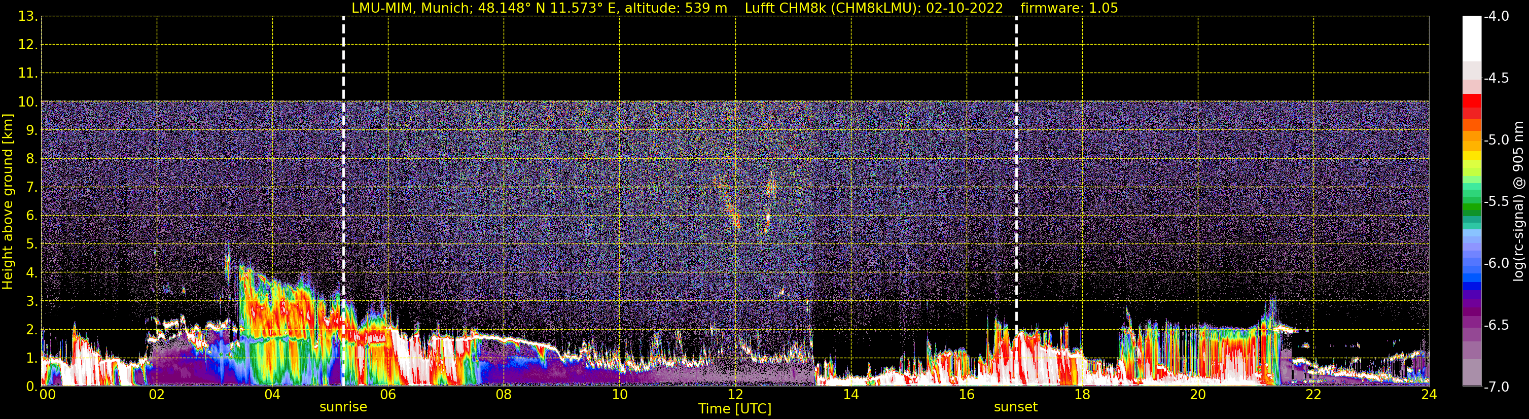This screenshot has width=1529, height=419.
Task: Click the 'firmware: 1.05' text in title
Action: (1069, 8)
